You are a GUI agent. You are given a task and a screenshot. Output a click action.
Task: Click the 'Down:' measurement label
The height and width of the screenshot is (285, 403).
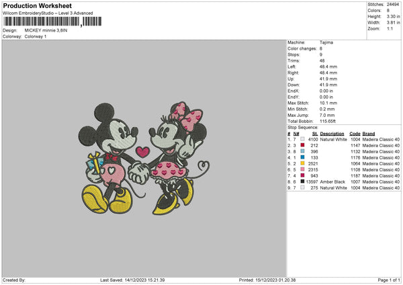[x=294, y=85]
